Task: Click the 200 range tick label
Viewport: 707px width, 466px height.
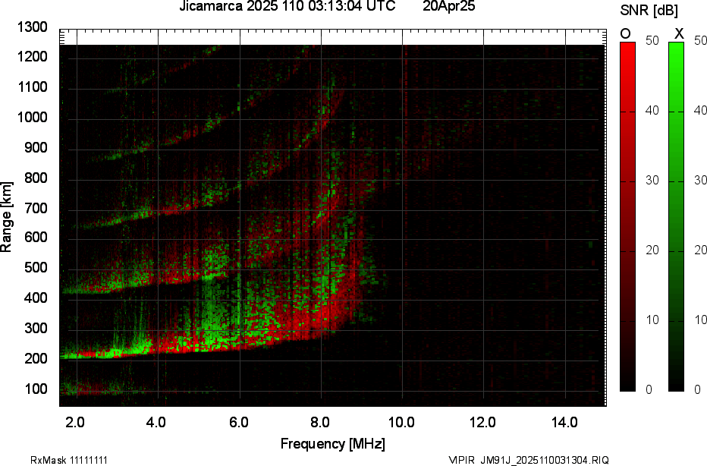Action: click(36, 359)
